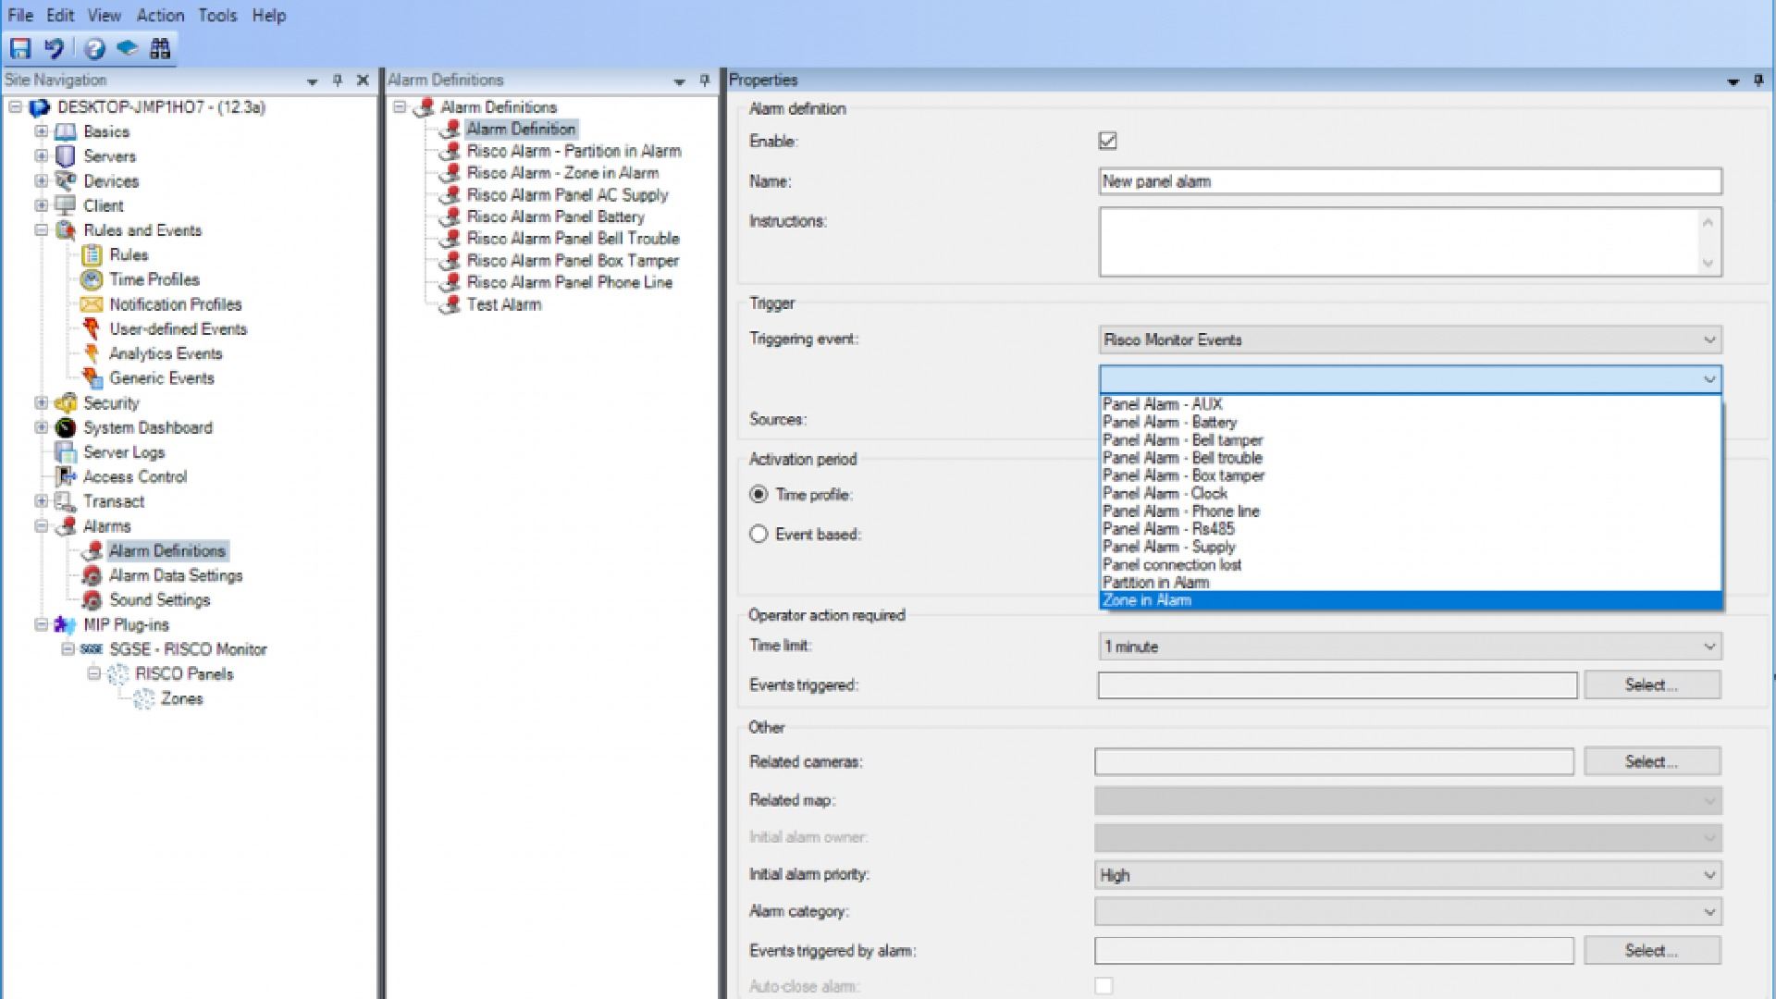Click the Transact icon
Screen dimensions: 1776x999
(x=66, y=501)
